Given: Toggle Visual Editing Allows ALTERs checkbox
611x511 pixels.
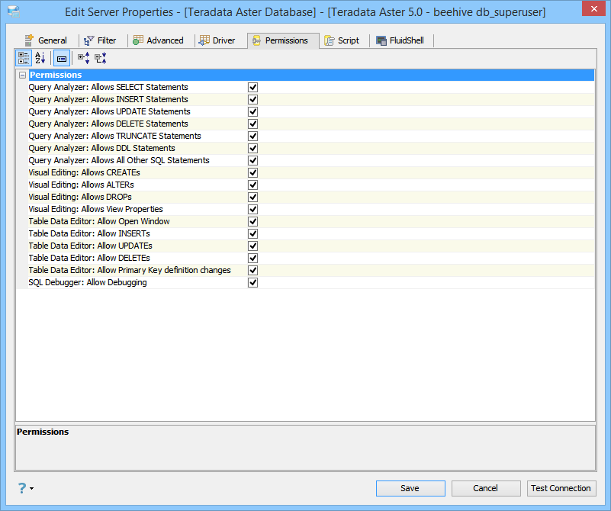Looking at the screenshot, I should [253, 185].
